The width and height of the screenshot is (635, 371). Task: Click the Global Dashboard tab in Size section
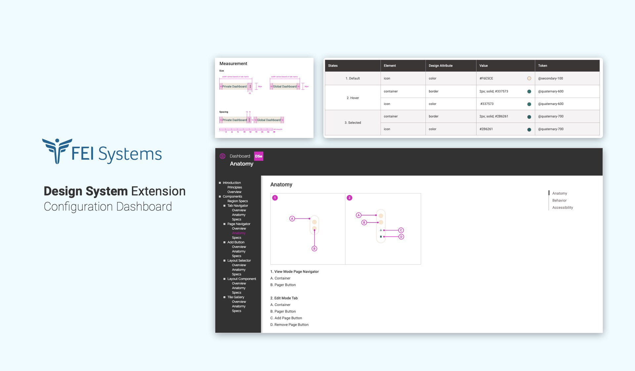285,86
